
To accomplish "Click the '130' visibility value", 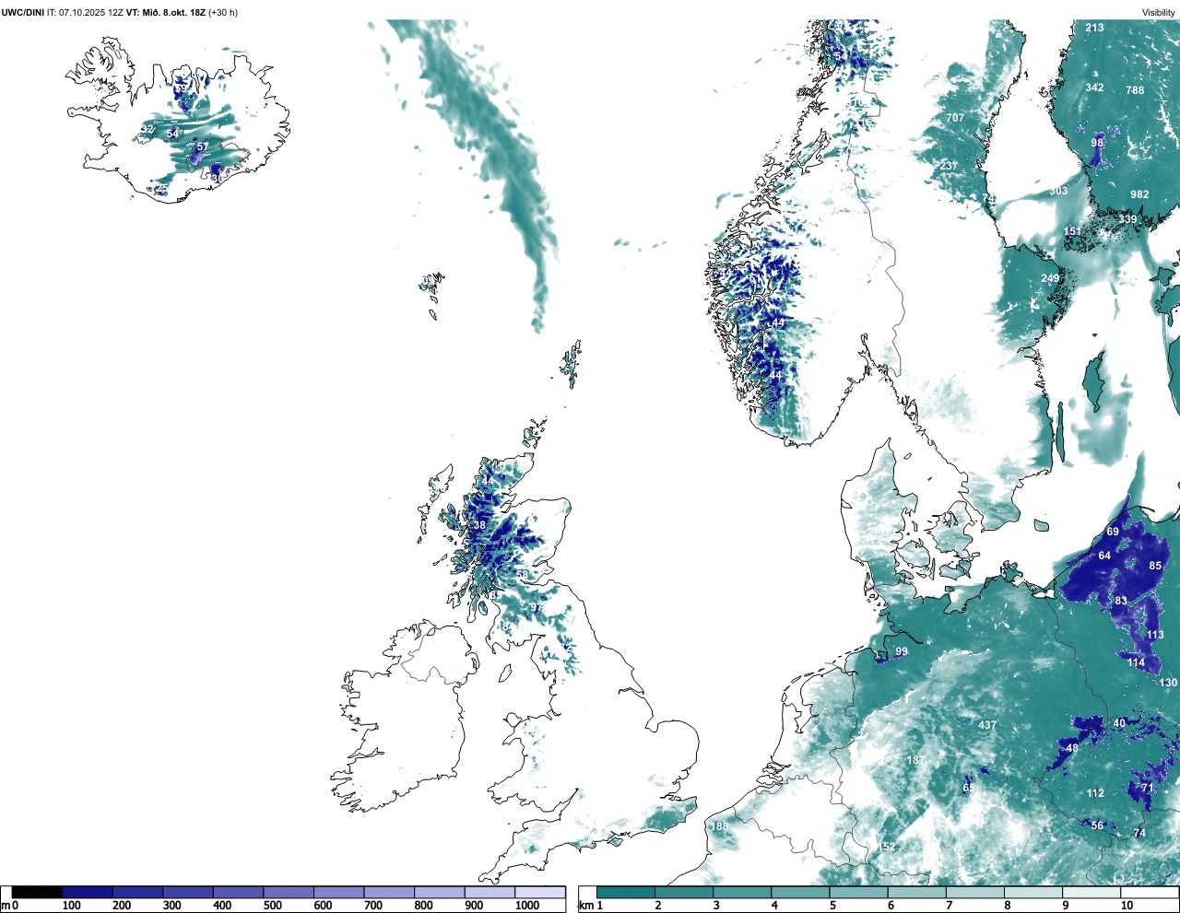I will 1168,683.
